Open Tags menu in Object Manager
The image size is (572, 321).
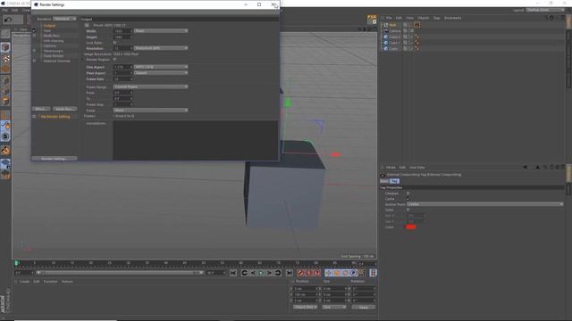pos(436,18)
